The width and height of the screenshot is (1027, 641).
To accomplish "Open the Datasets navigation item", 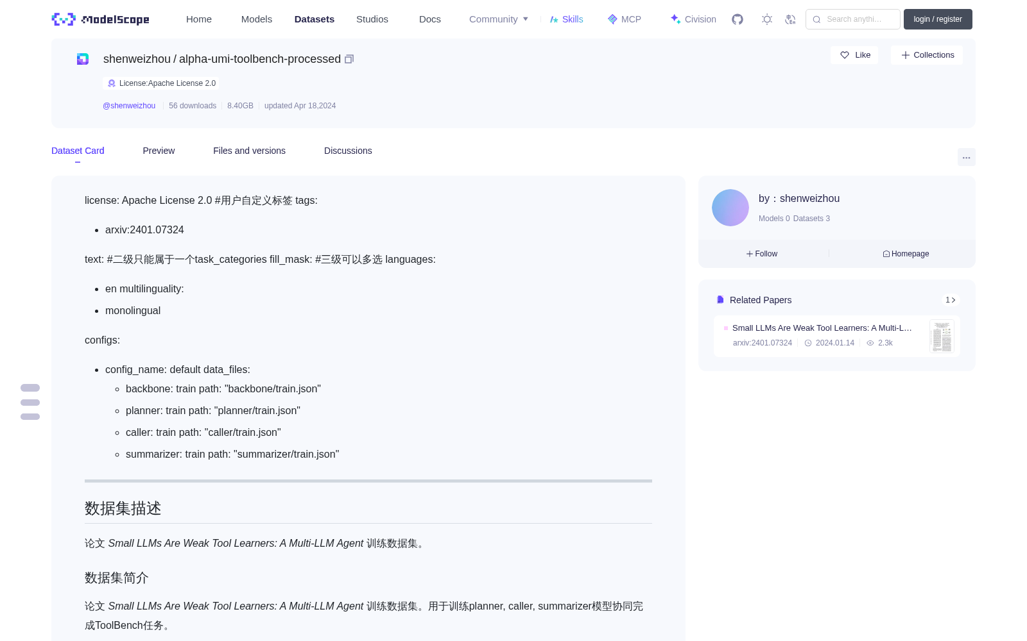I will 315,19.
